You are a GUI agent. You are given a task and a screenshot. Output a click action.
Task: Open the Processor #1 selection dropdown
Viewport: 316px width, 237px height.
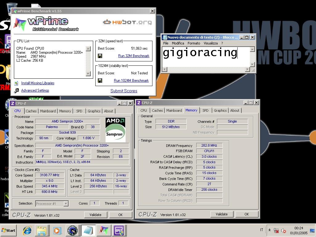pyautogui.click(x=66, y=204)
